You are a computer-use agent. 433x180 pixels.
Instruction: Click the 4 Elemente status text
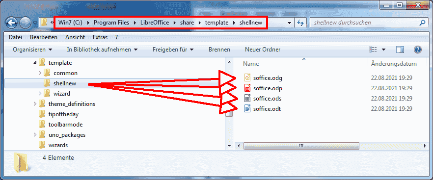[58, 158]
